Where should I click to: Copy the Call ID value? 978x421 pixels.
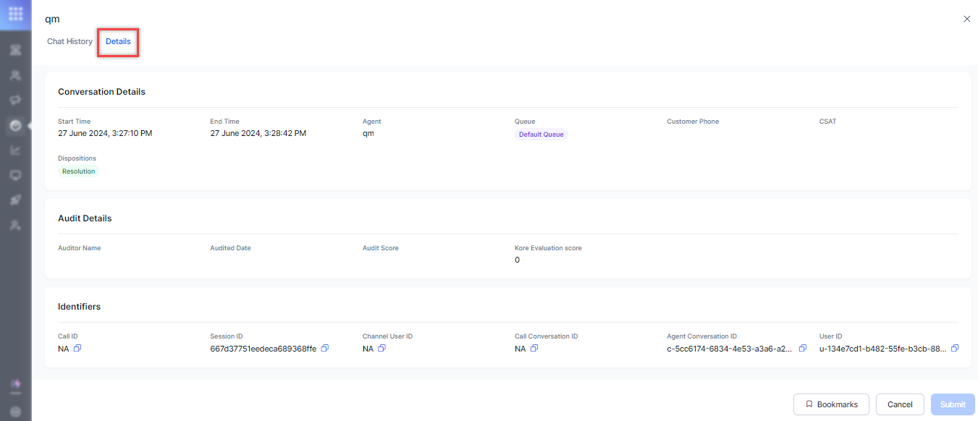pos(77,349)
